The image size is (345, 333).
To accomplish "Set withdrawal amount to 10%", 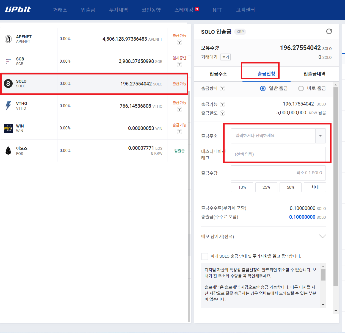I will pos(242,187).
